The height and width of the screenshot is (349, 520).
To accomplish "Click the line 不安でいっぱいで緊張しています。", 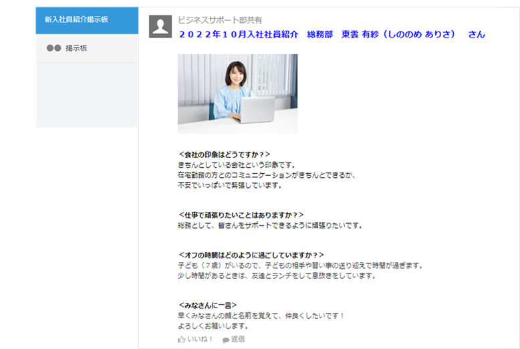I will pyautogui.click(x=230, y=185).
